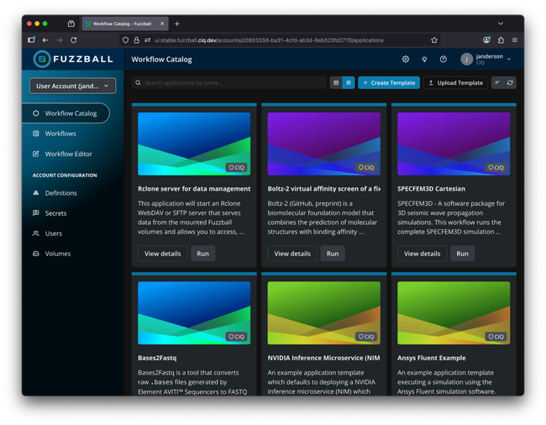View details of Boltz-2 card
Screen dimensions: 546x425
[x=292, y=254]
